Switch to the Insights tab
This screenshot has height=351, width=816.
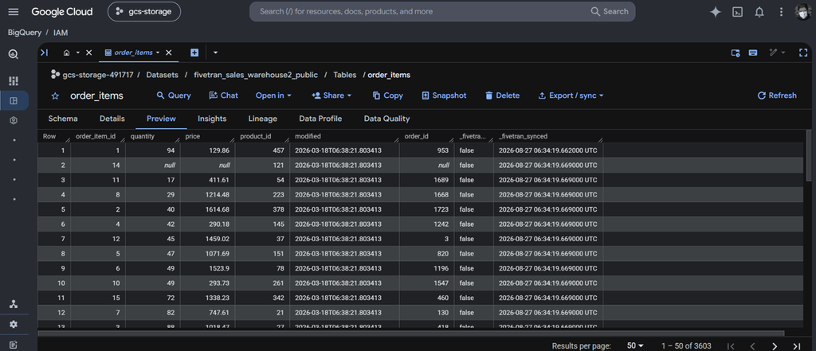(212, 119)
